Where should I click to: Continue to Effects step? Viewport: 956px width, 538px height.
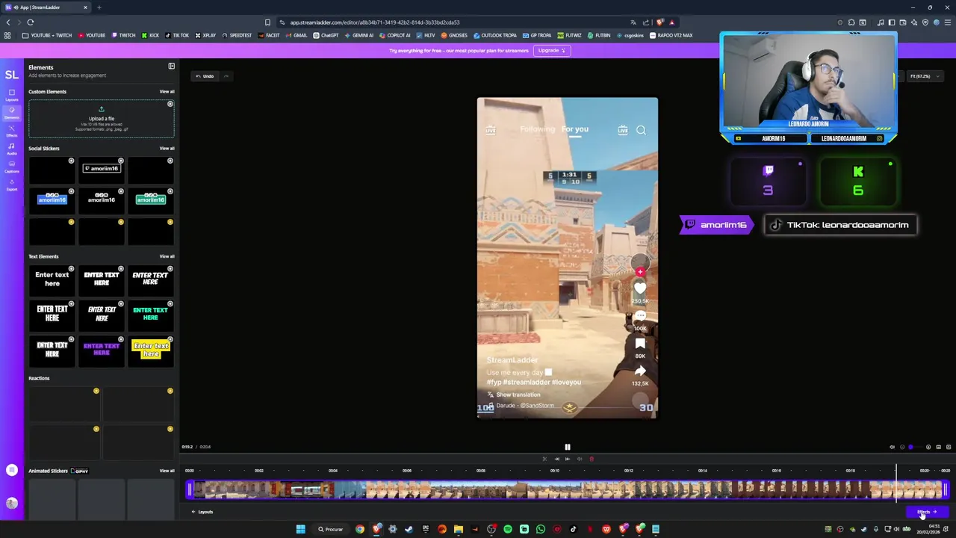927,512
